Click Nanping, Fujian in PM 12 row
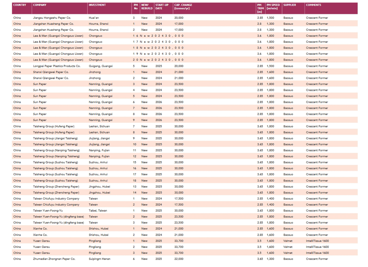The width and height of the screenshot is (368, 267). click(99, 156)
